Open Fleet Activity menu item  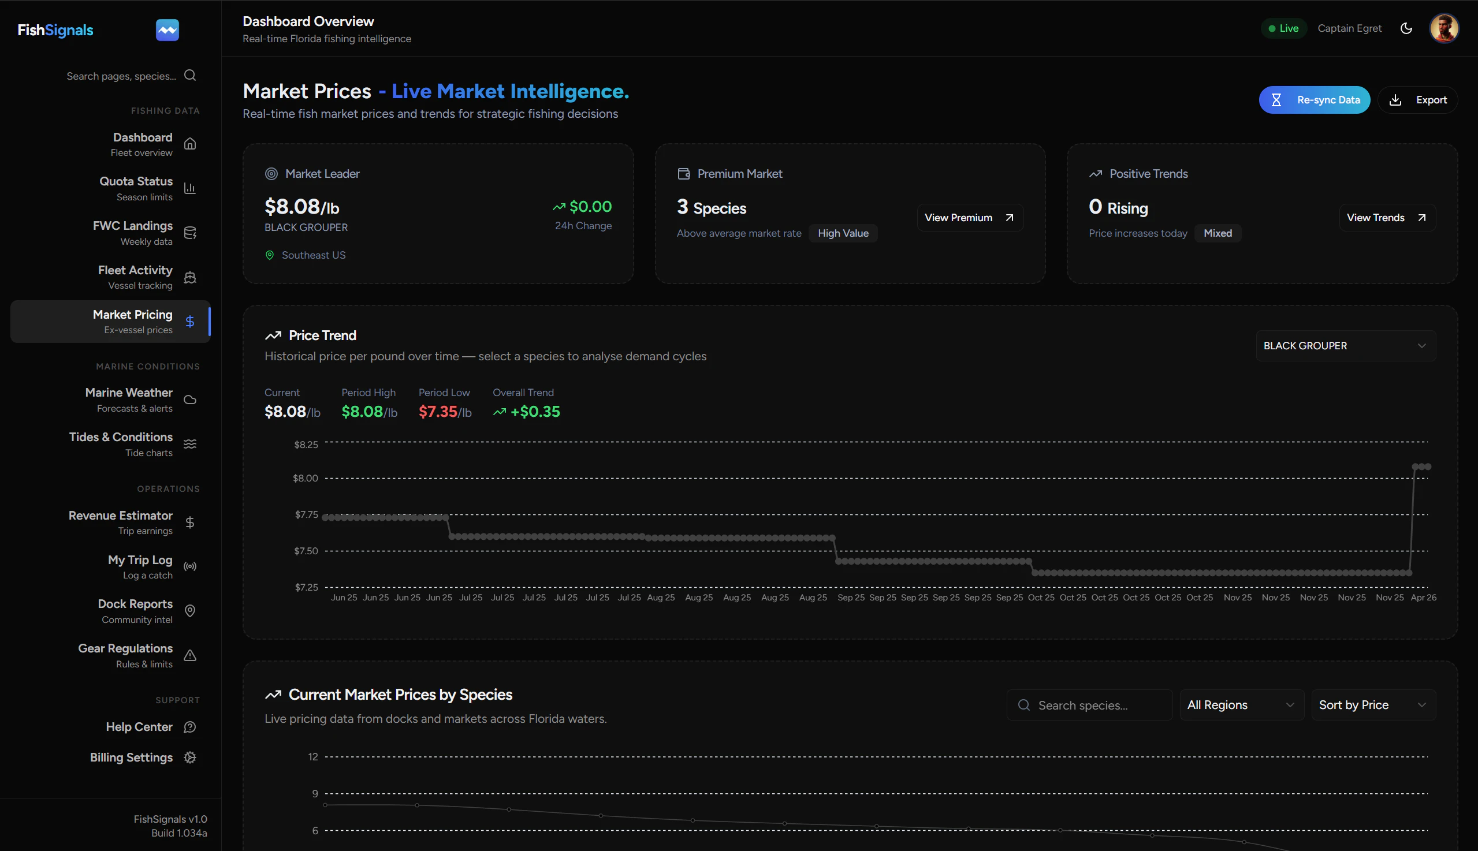[110, 277]
